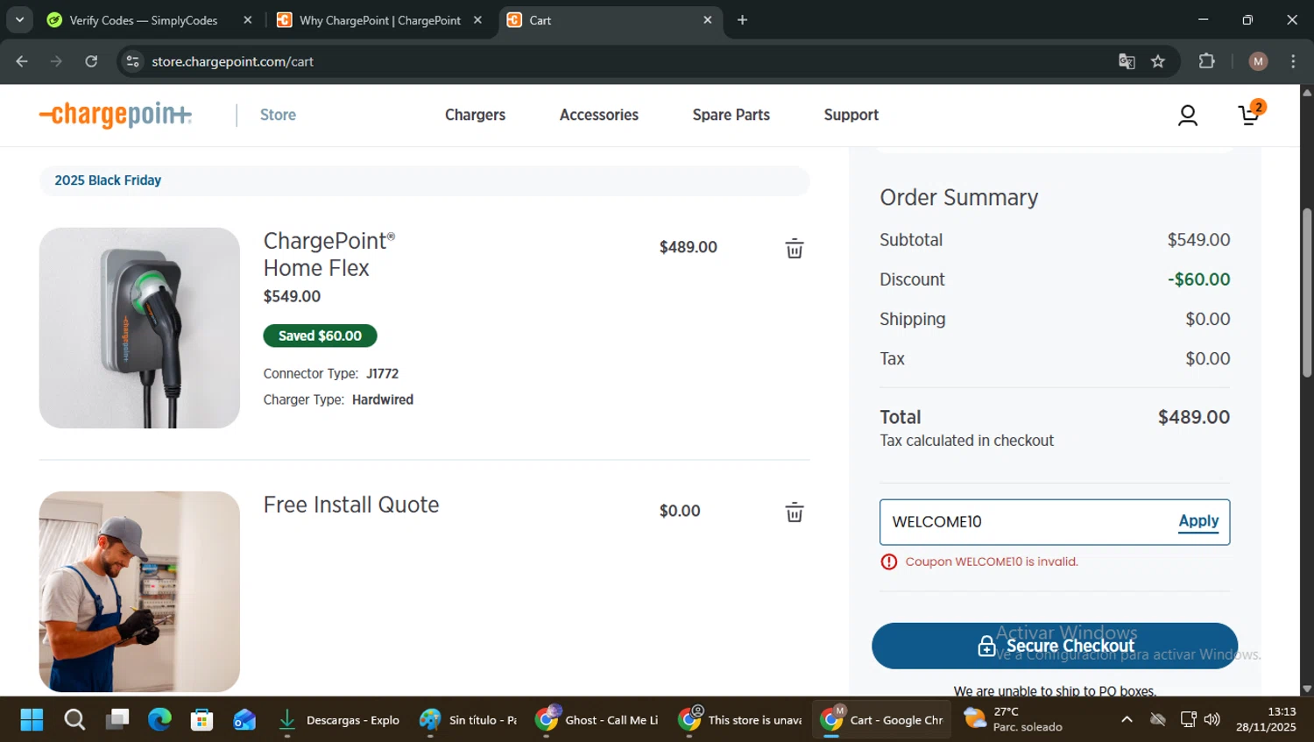Click the Free Install Quote electrician image

click(139, 591)
